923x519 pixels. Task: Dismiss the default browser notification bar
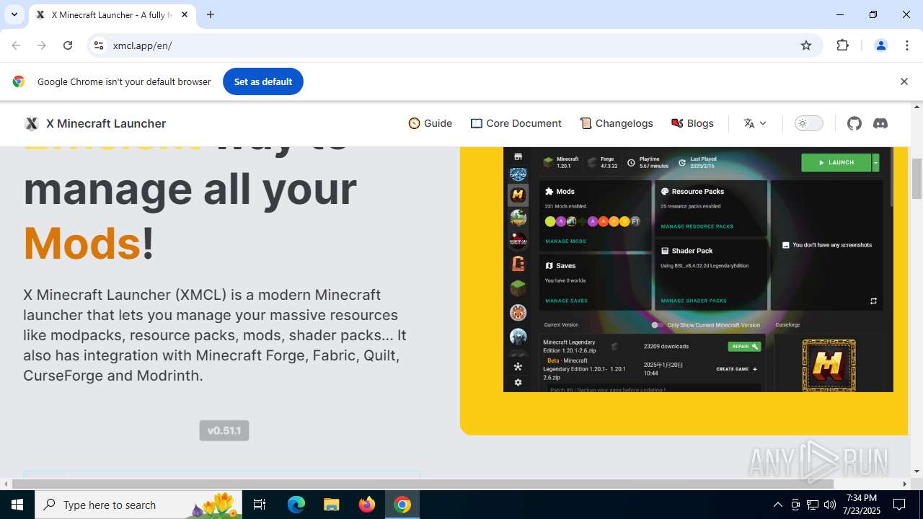pyautogui.click(x=904, y=81)
